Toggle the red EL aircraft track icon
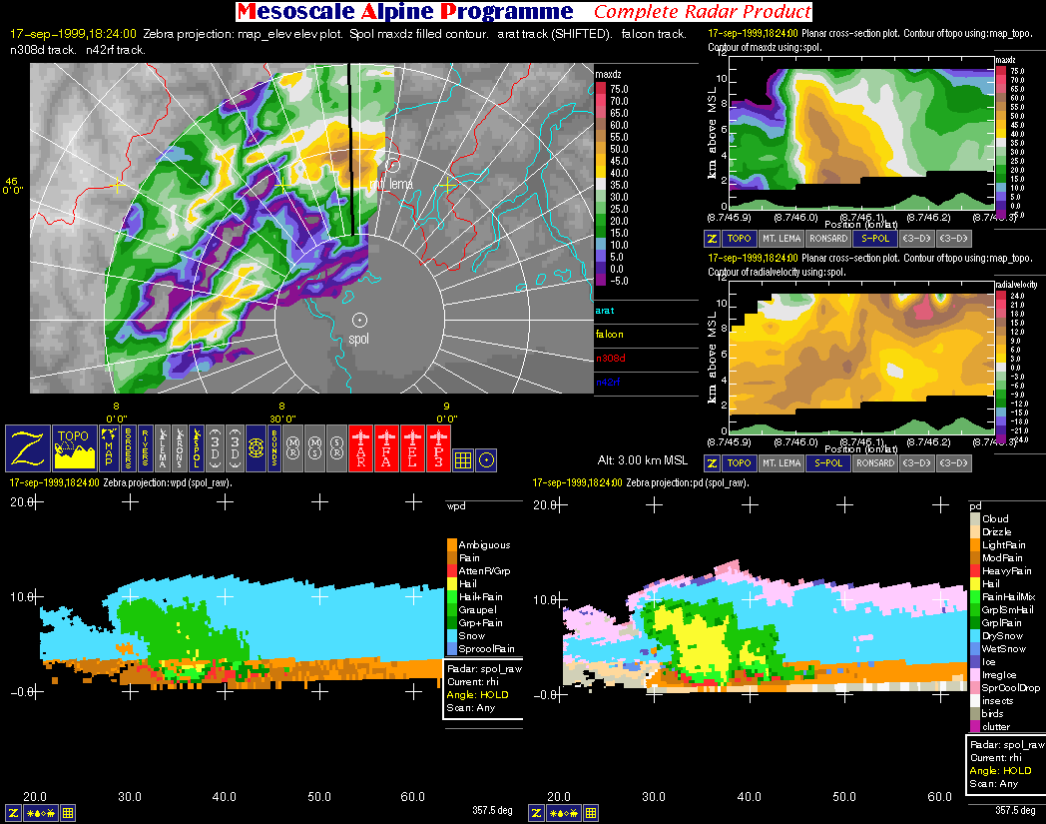 (x=412, y=448)
